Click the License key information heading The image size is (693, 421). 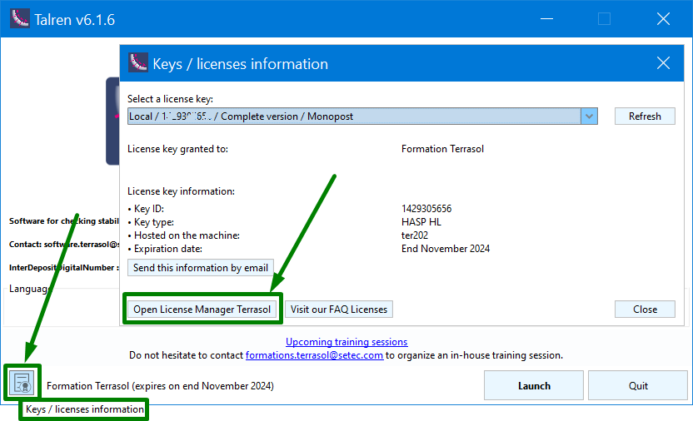[x=182, y=191]
